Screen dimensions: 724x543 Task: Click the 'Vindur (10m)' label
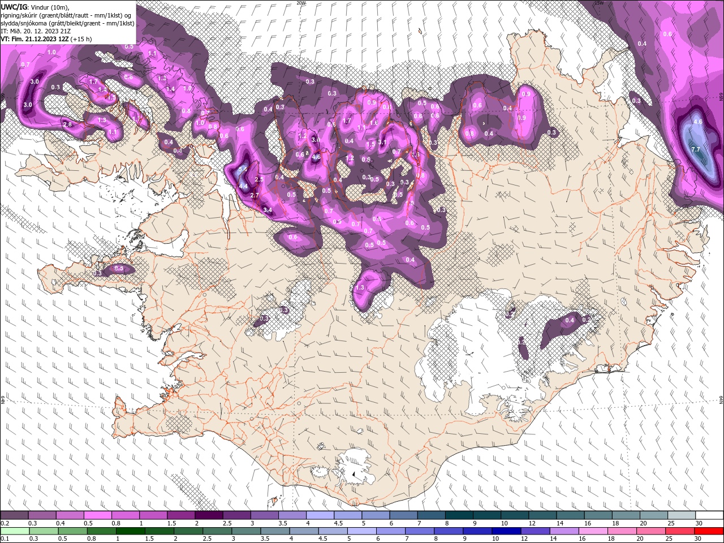click(x=48, y=7)
